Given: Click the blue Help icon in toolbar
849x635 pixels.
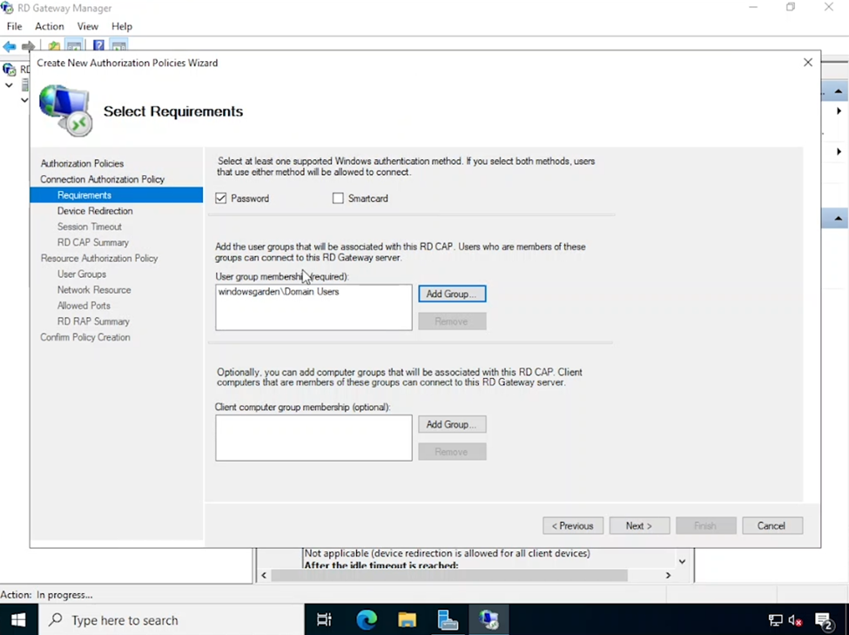Looking at the screenshot, I should pos(98,46).
